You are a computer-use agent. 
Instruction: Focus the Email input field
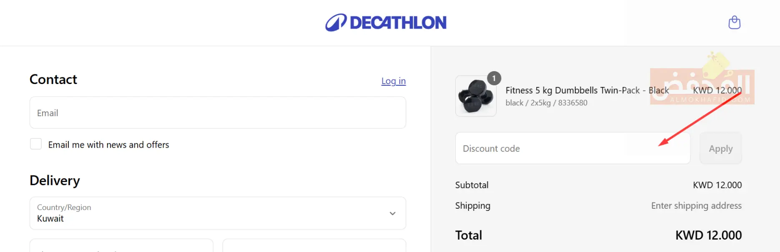(x=218, y=113)
